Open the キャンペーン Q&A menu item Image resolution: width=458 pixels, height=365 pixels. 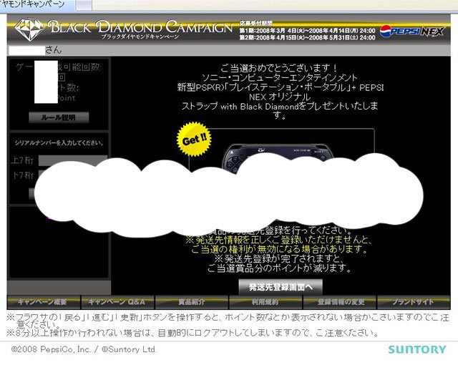tap(117, 302)
